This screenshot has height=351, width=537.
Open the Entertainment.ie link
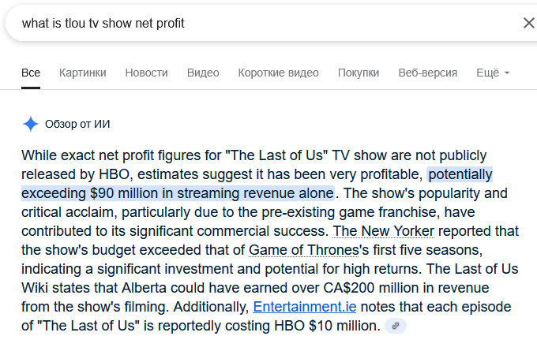click(x=305, y=307)
